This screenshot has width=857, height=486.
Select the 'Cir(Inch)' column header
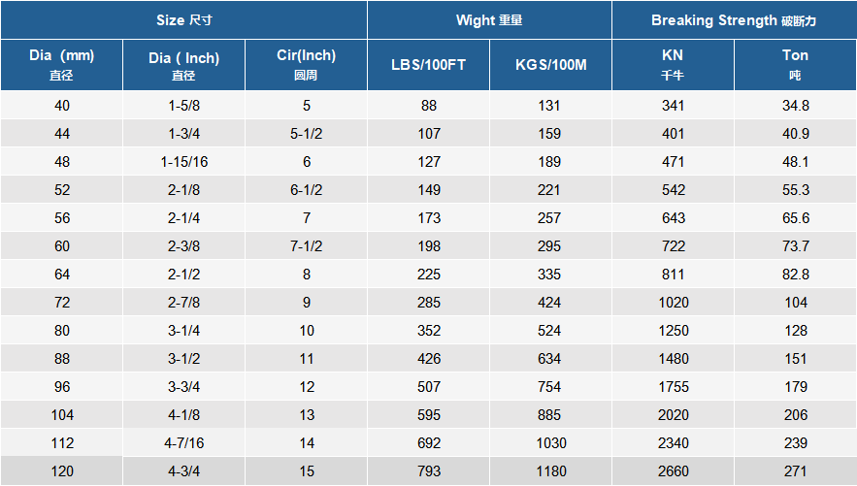point(307,64)
